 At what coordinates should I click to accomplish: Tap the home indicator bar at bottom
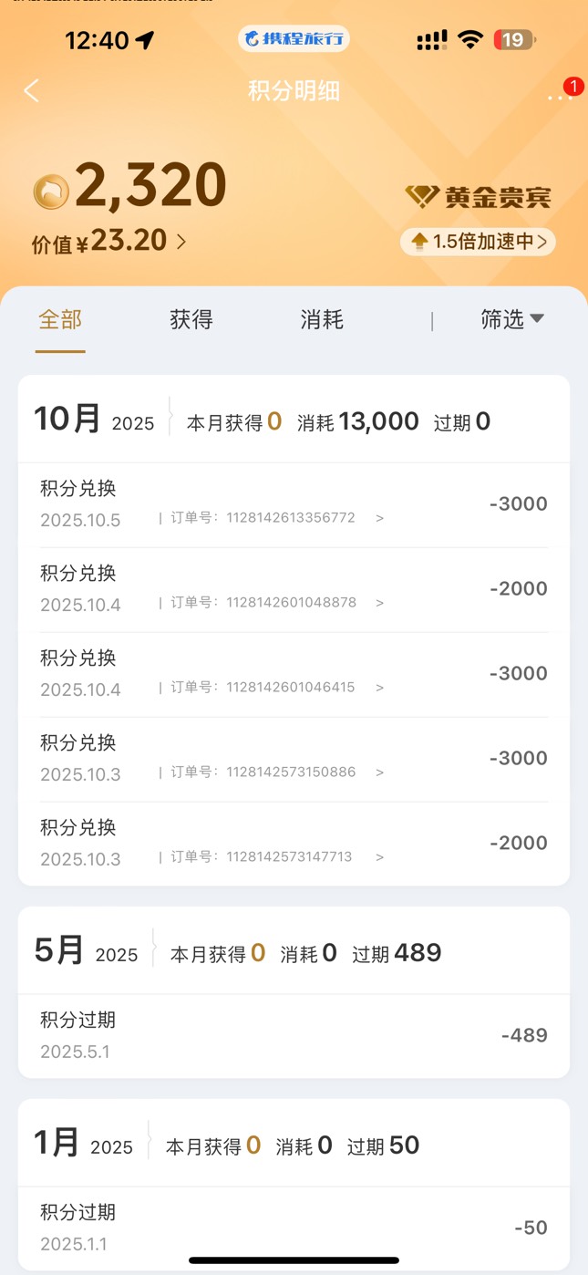point(294,1260)
